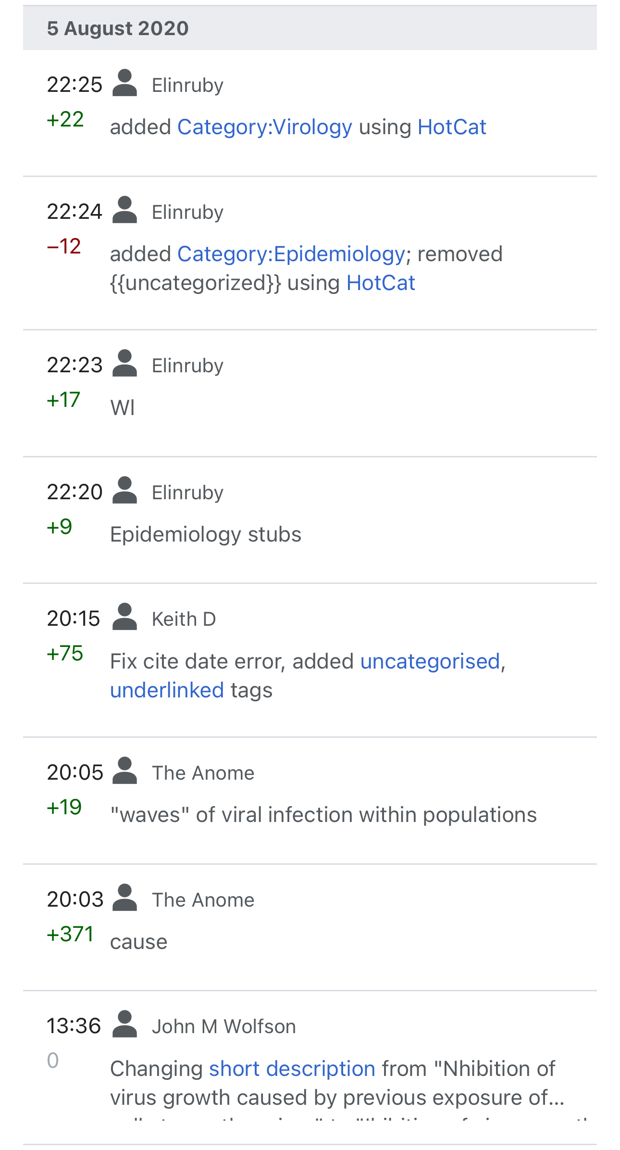Image resolution: width=620 pixels, height=1150 pixels.
Task: Open the Category:Virology link
Action: click(265, 127)
